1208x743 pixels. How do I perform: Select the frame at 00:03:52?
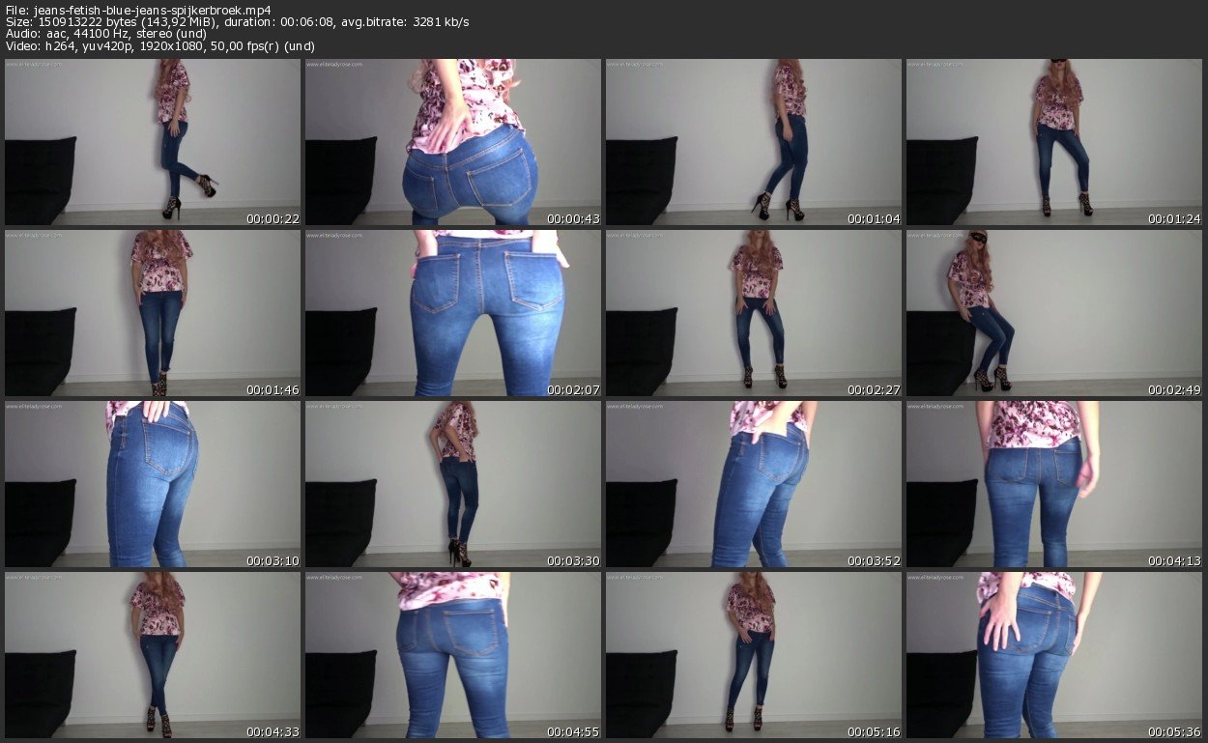[x=754, y=484]
